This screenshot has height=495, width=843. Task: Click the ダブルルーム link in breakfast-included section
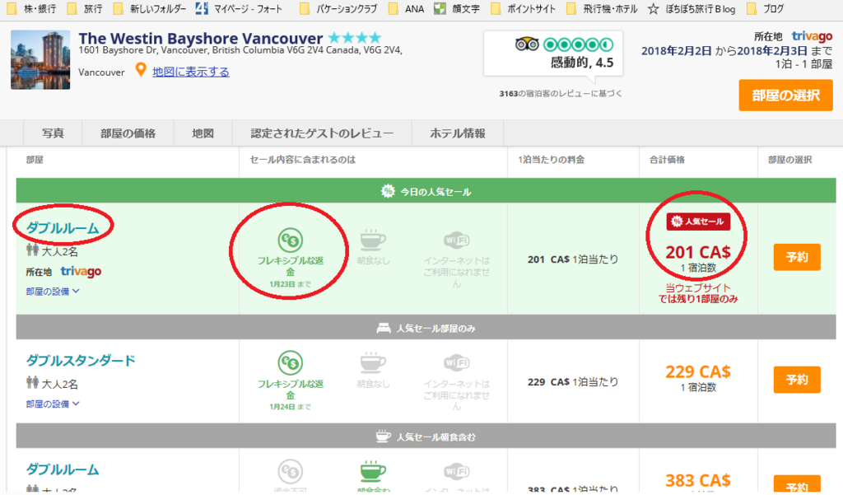63,469
